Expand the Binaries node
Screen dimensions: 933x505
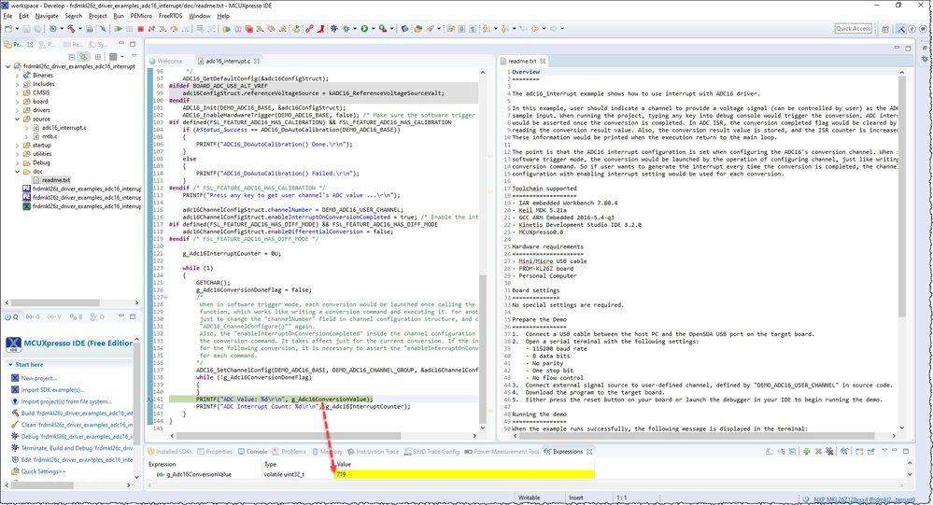[x=17, y=76]
